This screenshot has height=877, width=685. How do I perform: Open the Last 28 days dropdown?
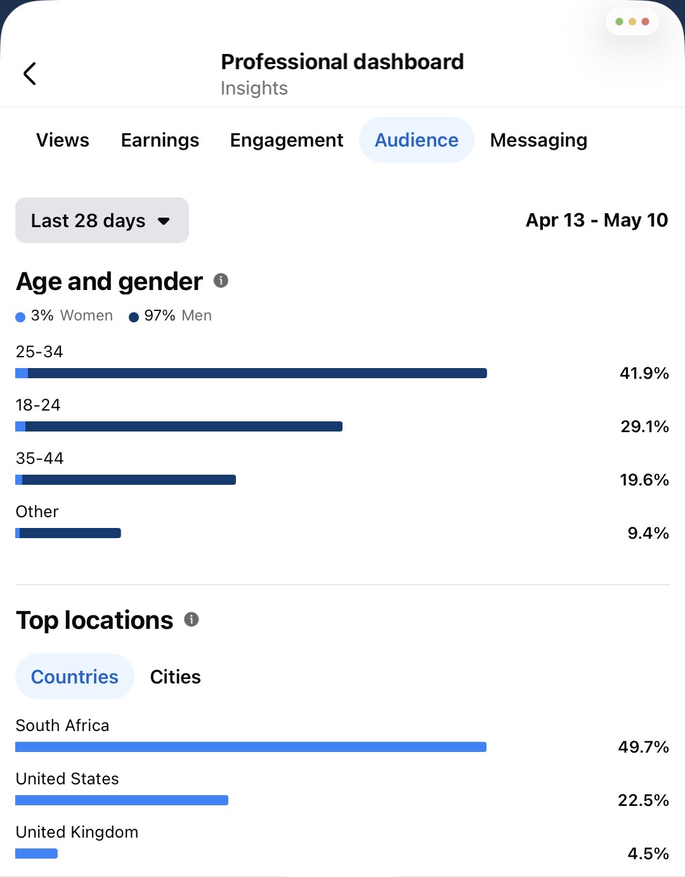click(102, 220)
